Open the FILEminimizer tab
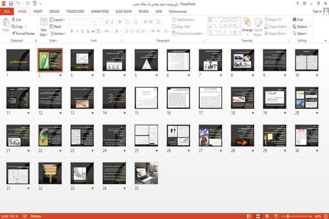The height and width of the screenshot is (219, 329). pyautogui.click(x=178, y=12)
